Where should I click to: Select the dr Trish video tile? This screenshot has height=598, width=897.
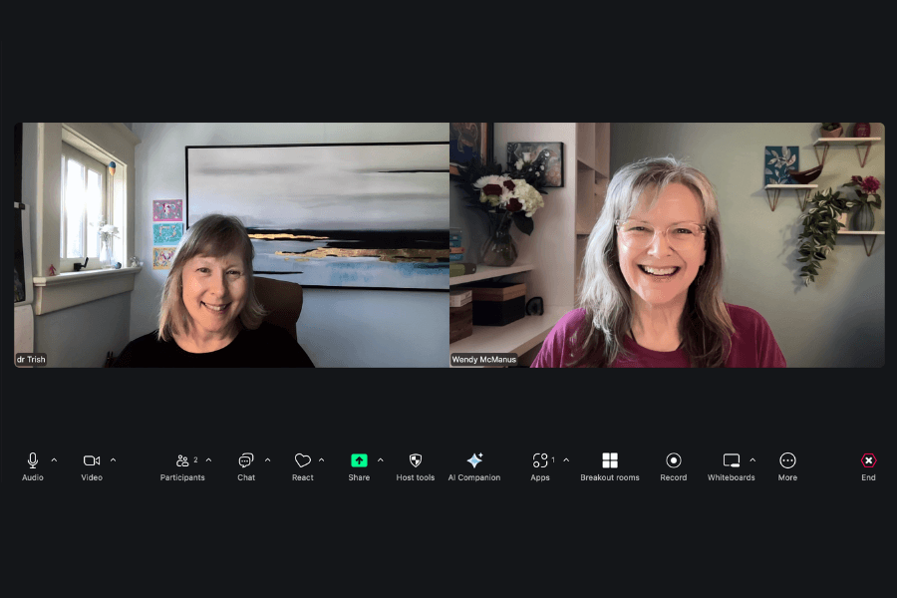click(x=231, y=245)
